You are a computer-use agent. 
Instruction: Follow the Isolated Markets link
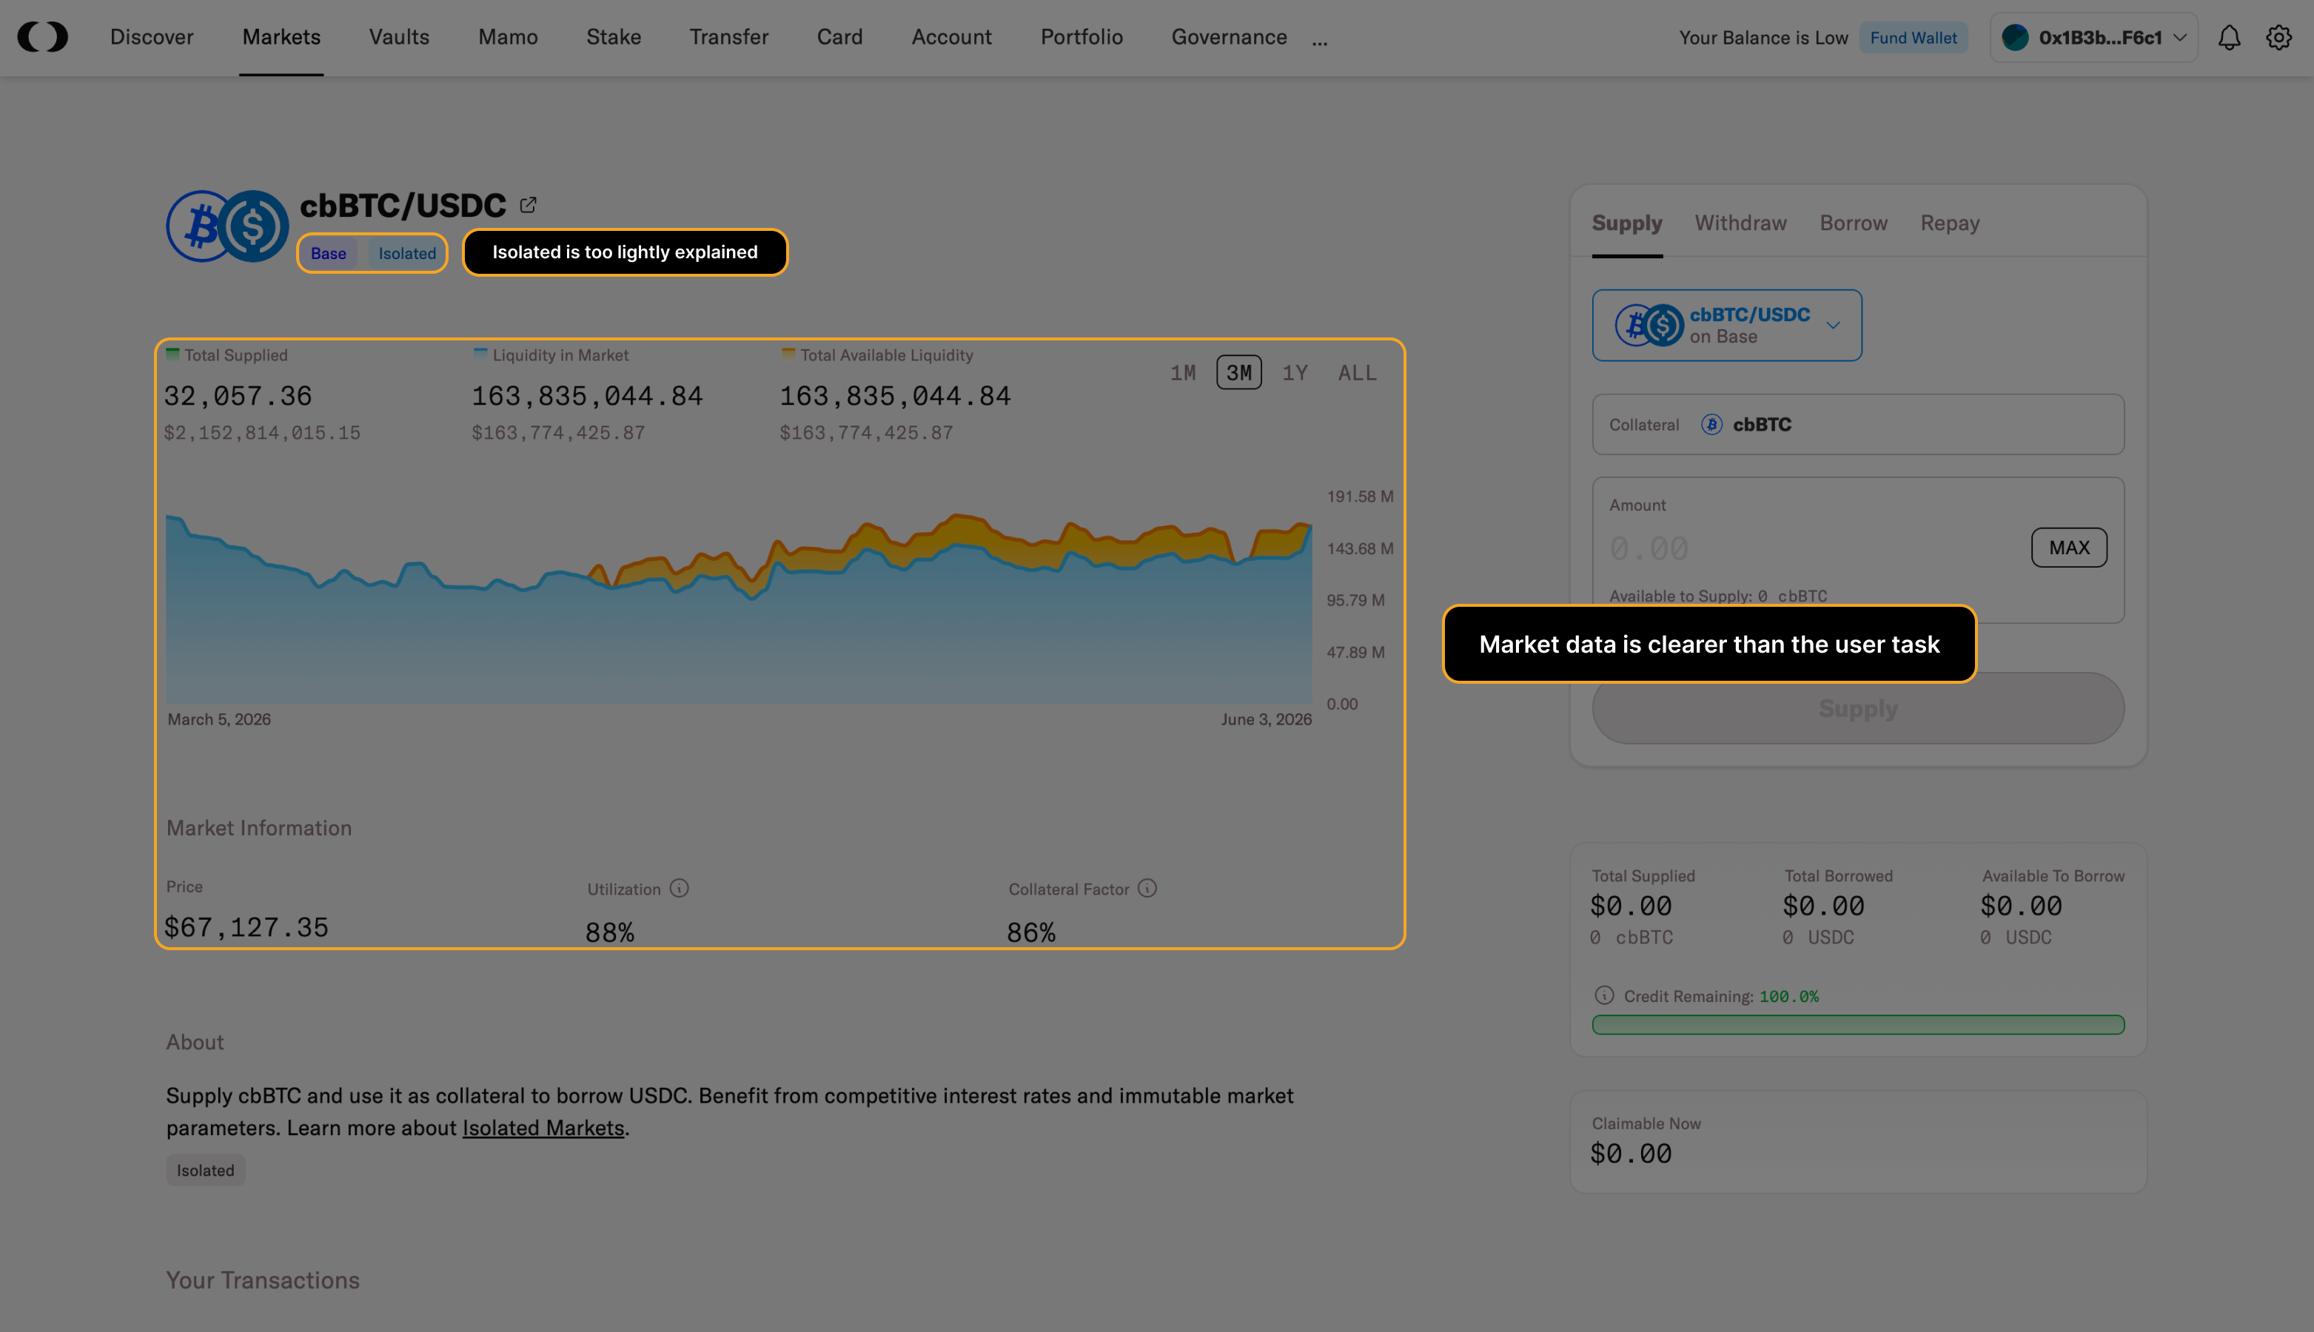coord(543,1128)
